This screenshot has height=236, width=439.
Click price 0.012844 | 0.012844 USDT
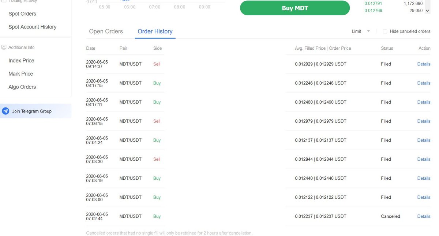320,159
